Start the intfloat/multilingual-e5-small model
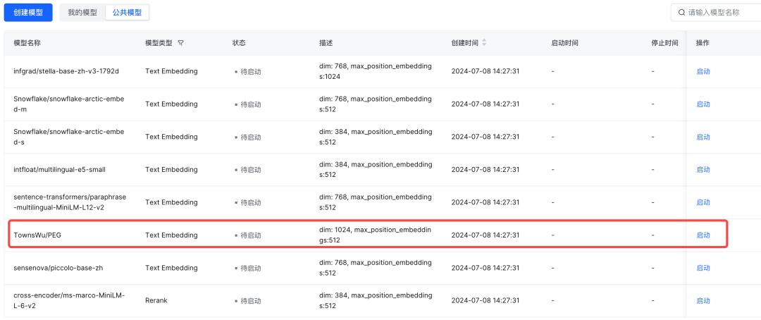Screen dimensions: 761x320 (x=703, y=170)
